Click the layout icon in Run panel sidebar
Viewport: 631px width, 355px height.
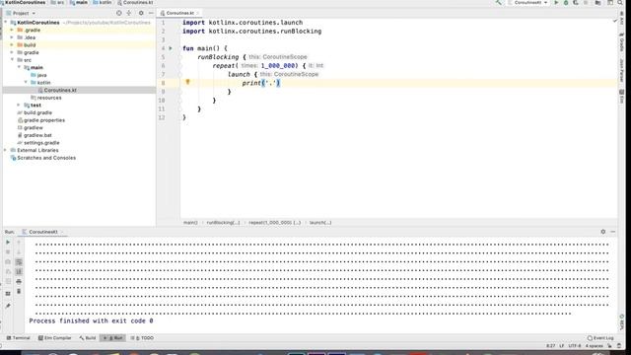pos(8,294)
